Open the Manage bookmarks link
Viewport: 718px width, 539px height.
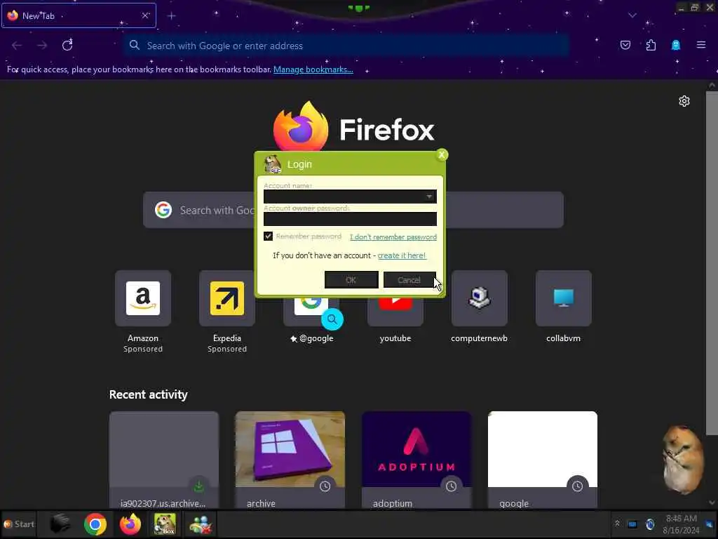pyautogui.click(x=313, y=69)
